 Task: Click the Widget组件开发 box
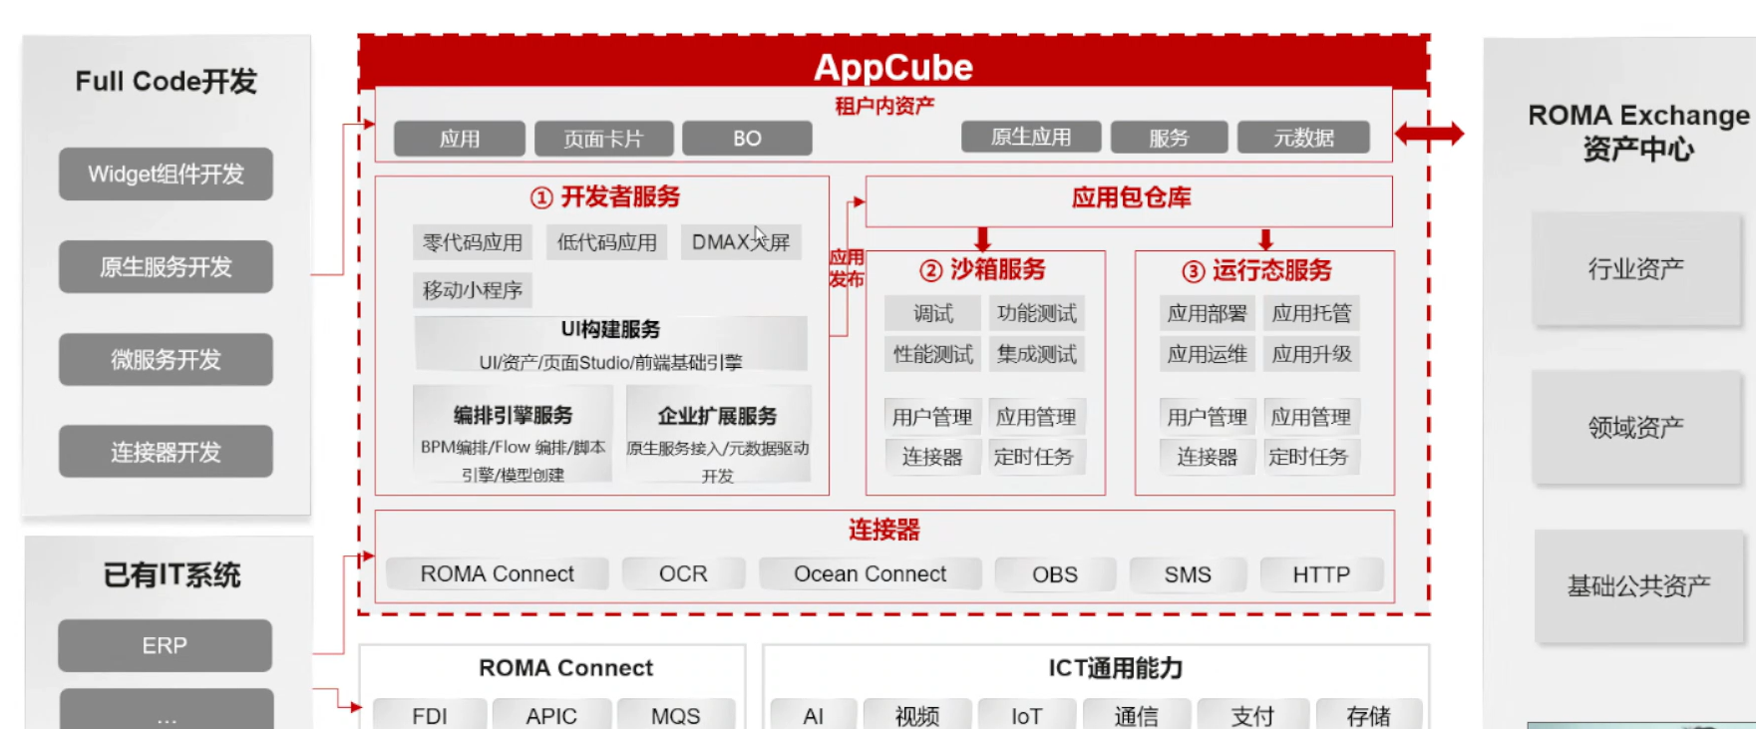[166, 175]
